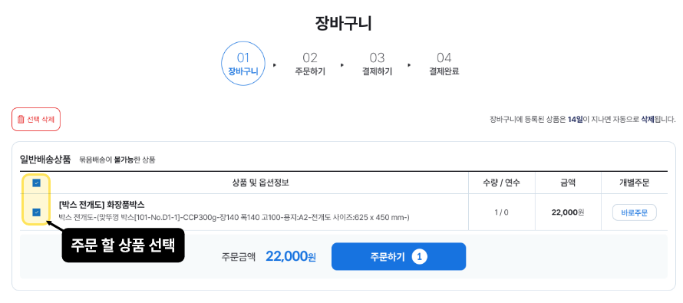Go to step 04 결제완료
Image resolution: width=683 pixels, height=303 pixels.
444,64
